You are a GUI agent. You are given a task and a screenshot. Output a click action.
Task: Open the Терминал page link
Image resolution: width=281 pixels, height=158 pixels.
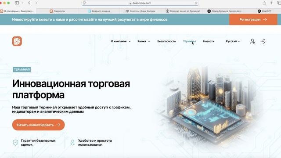coord(189,41)
